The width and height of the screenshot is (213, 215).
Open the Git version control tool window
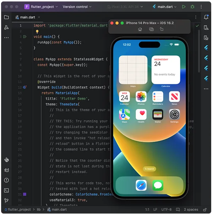(6, 200)
